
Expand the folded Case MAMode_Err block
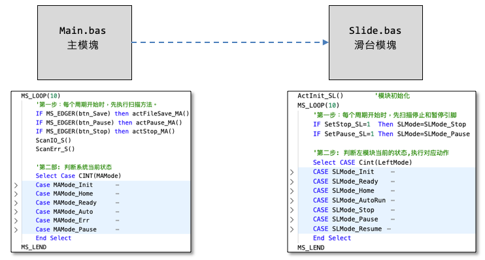point(16,221)
